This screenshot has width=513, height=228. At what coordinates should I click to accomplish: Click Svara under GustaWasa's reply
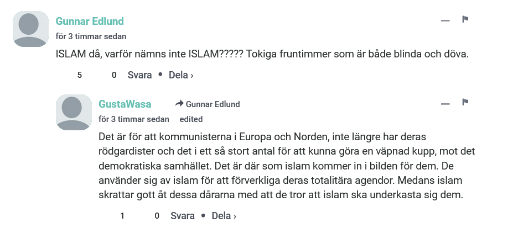click(183, 216)
